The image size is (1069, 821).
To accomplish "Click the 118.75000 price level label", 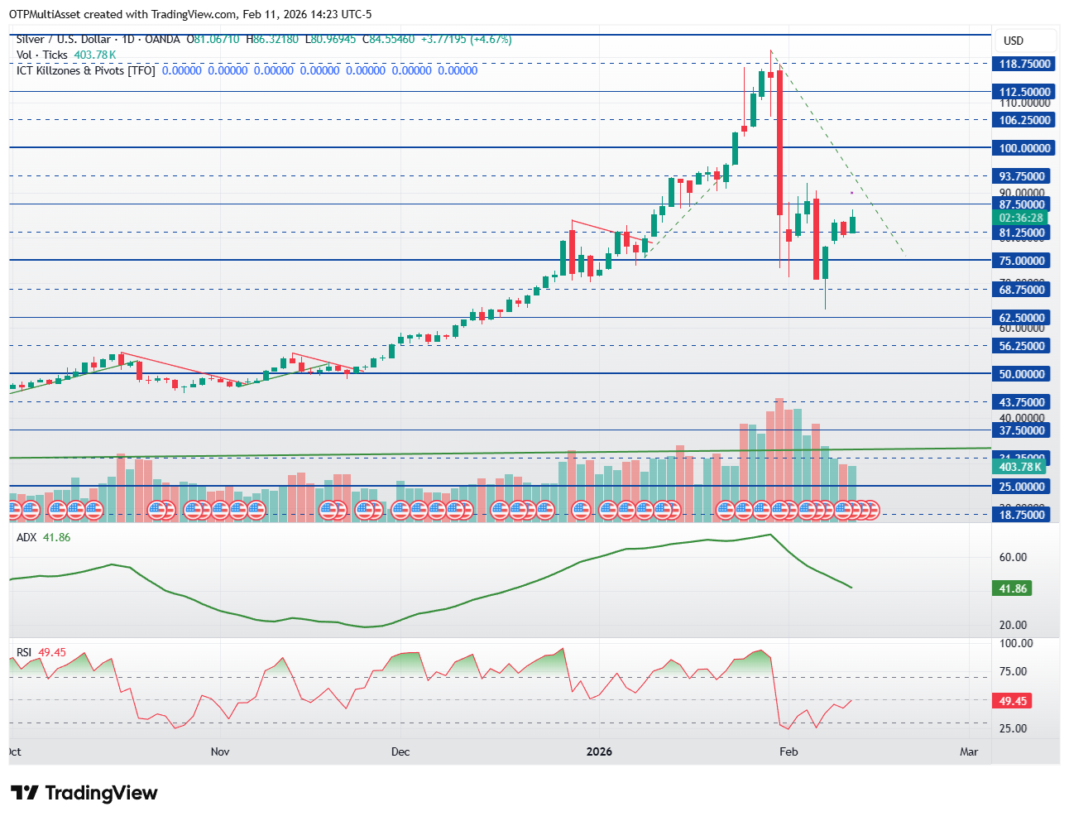I will [1024, 64].
